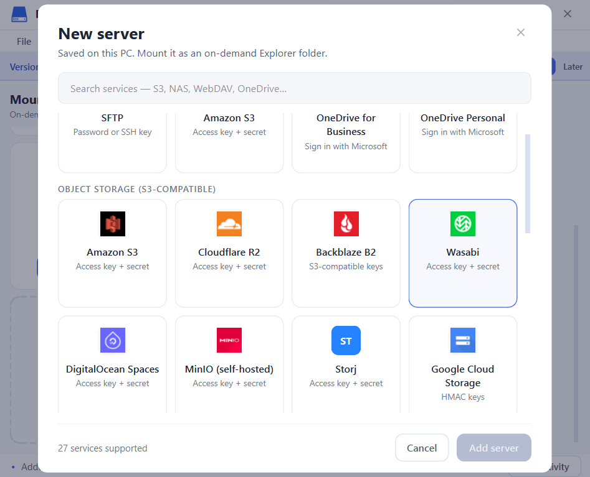The image size is (590, 477).
Task: Click the Wasabi name label
Action: tap(463, 252)
